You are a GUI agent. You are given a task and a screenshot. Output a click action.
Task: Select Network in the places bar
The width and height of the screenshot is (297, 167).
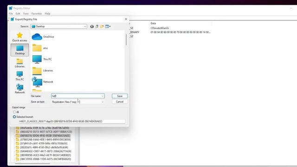point(19,89)
